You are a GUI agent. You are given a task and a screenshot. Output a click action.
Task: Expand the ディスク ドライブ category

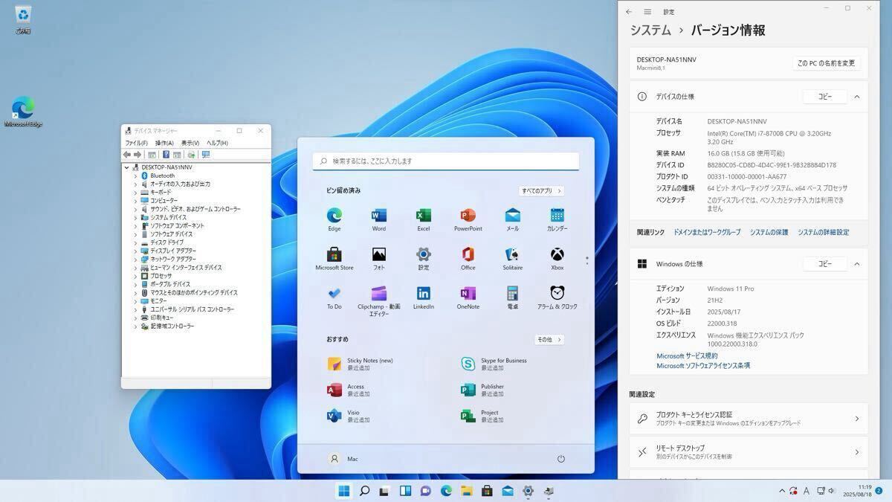tap(135, 242)
